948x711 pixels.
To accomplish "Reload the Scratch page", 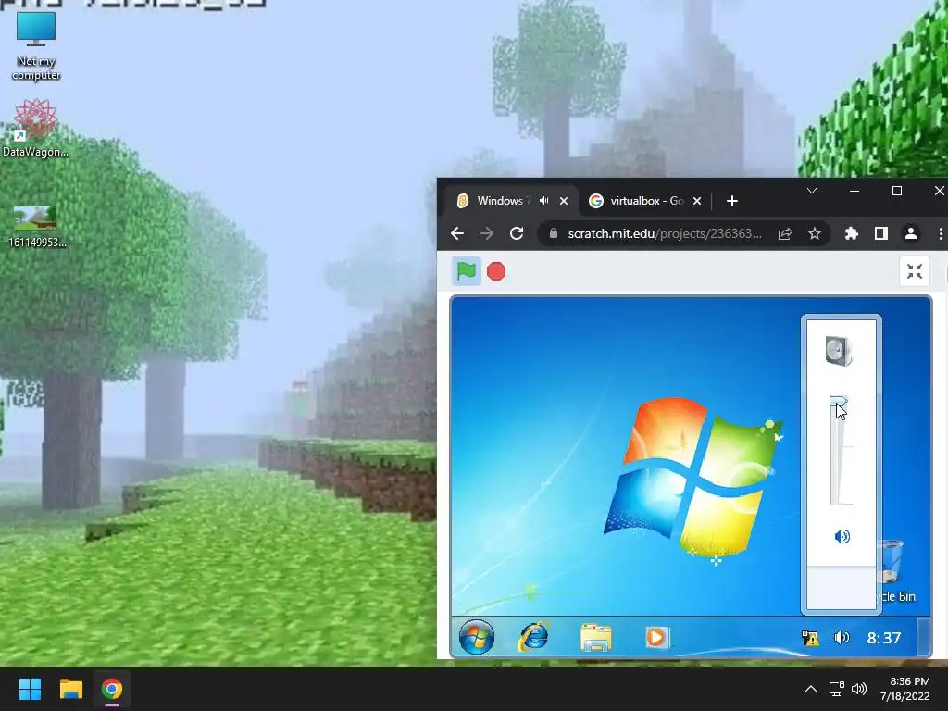I will pos(517,233).
